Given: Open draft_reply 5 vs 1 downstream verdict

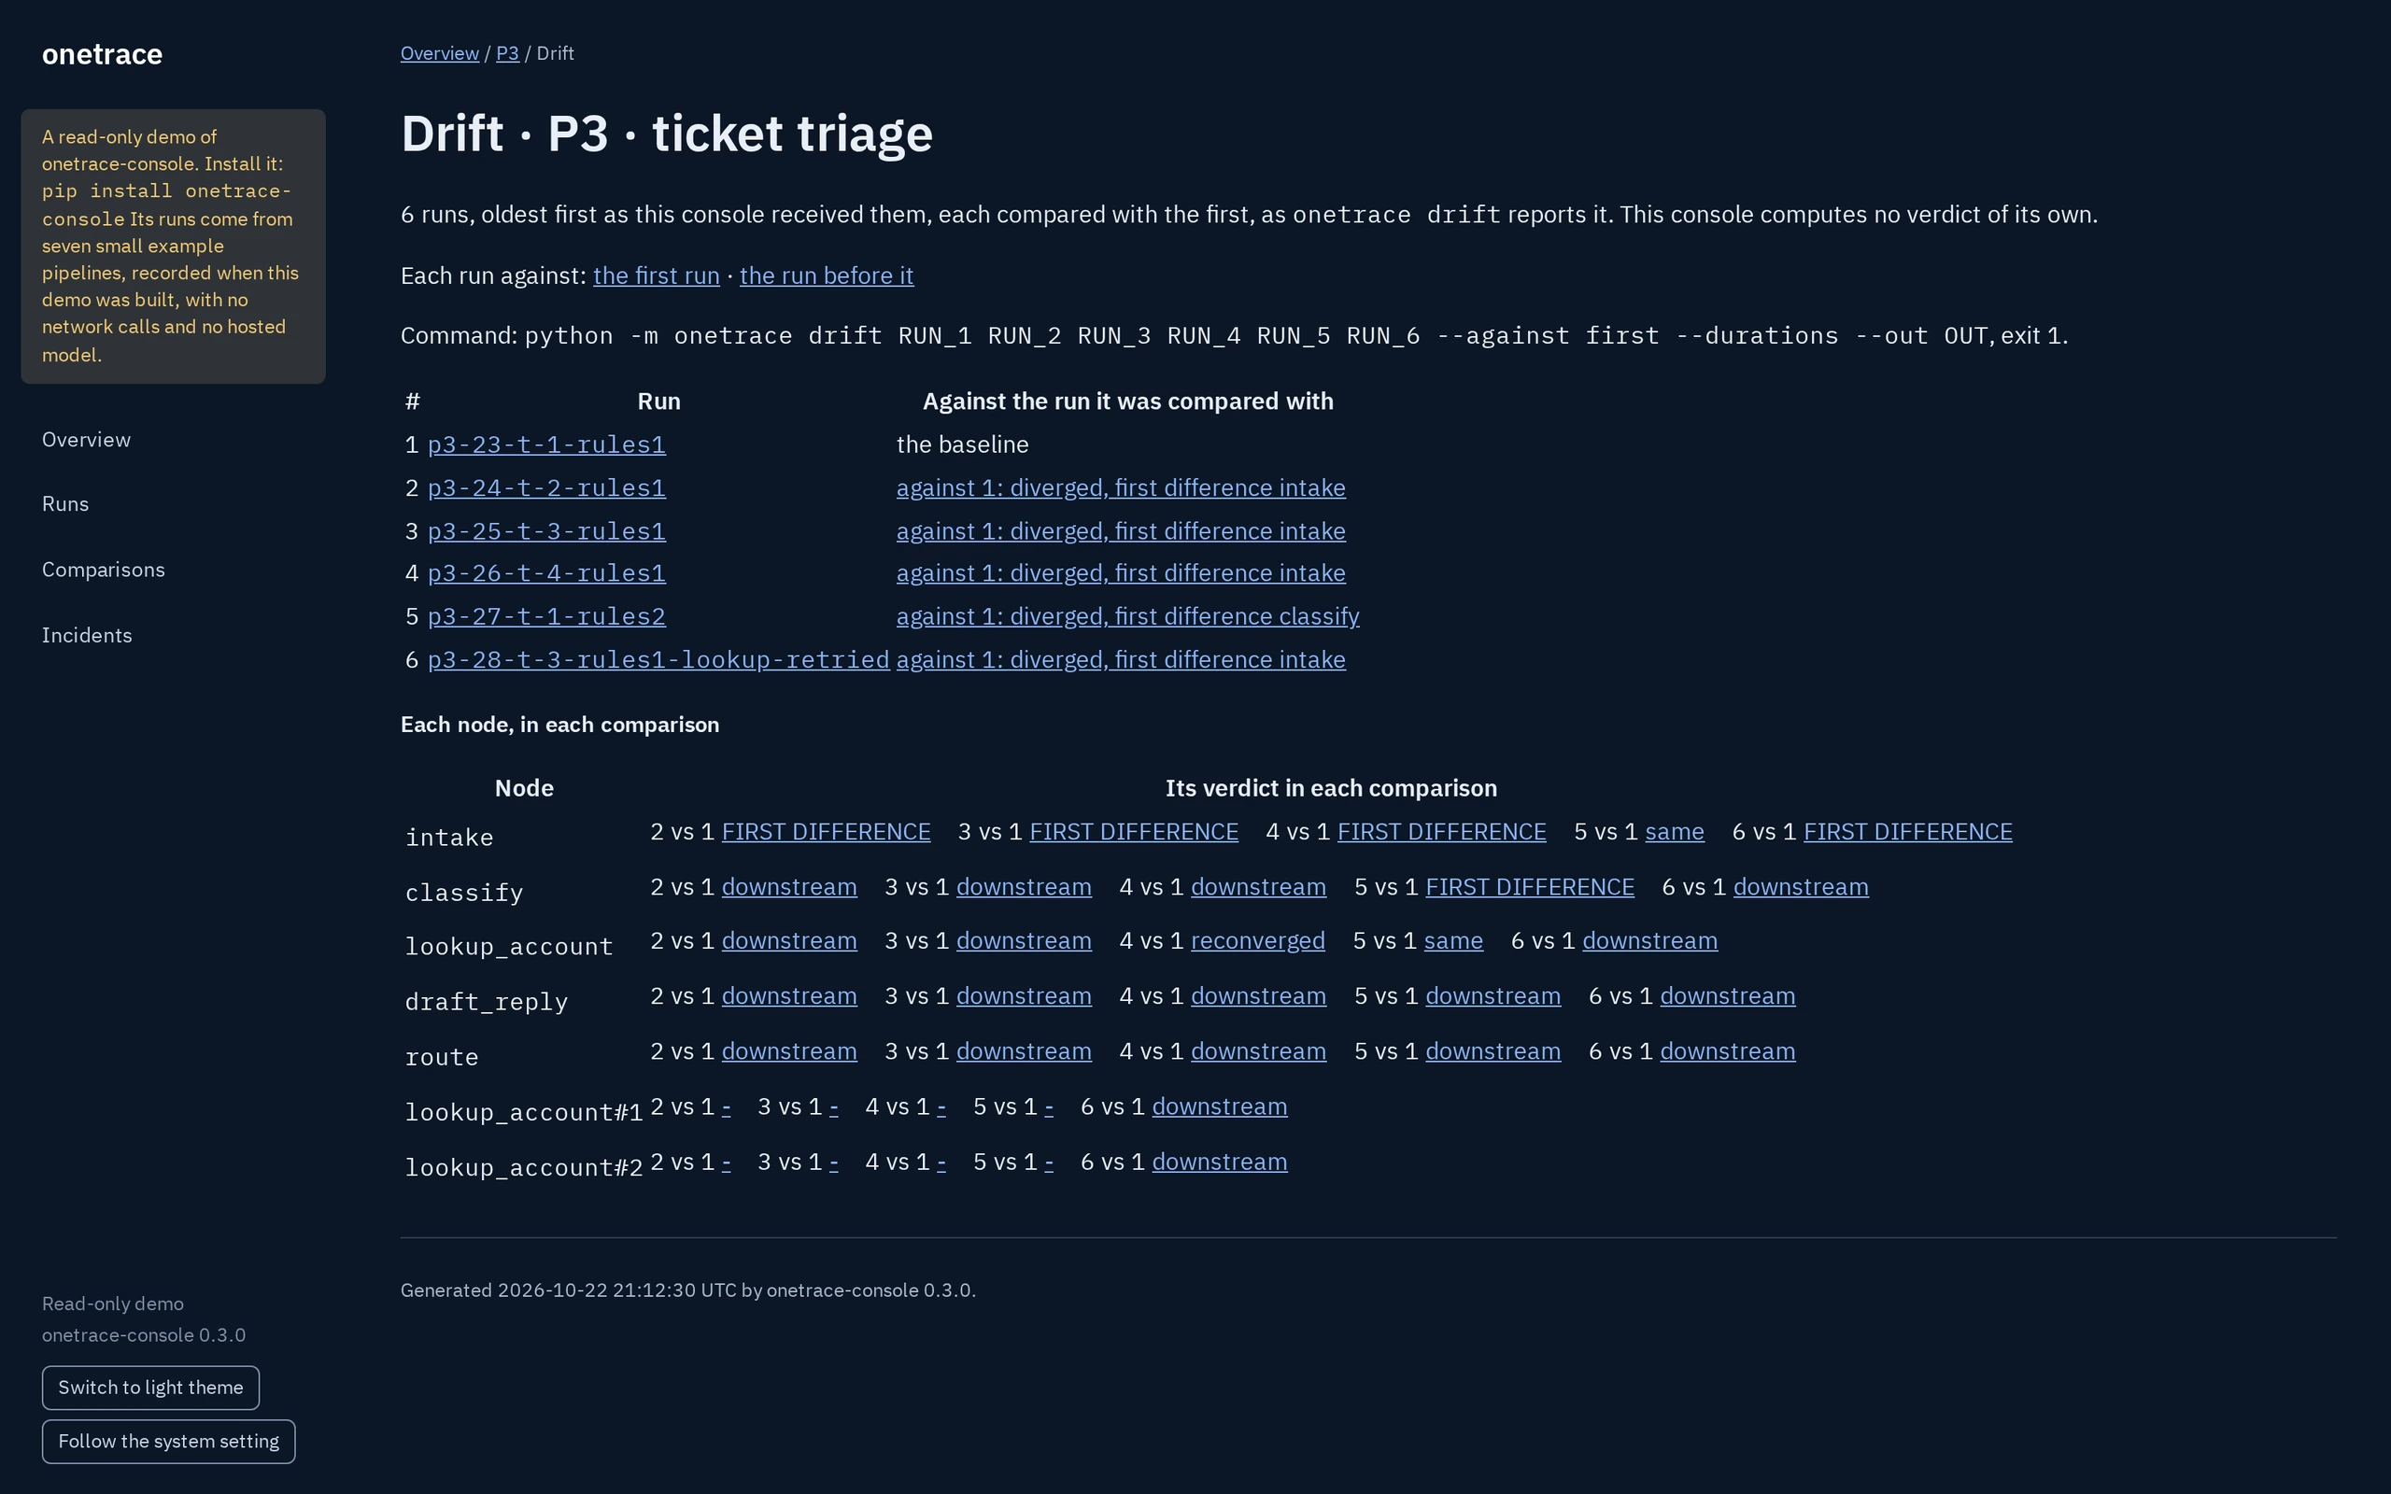Looking at the screenshot, I should point(1493,996).
